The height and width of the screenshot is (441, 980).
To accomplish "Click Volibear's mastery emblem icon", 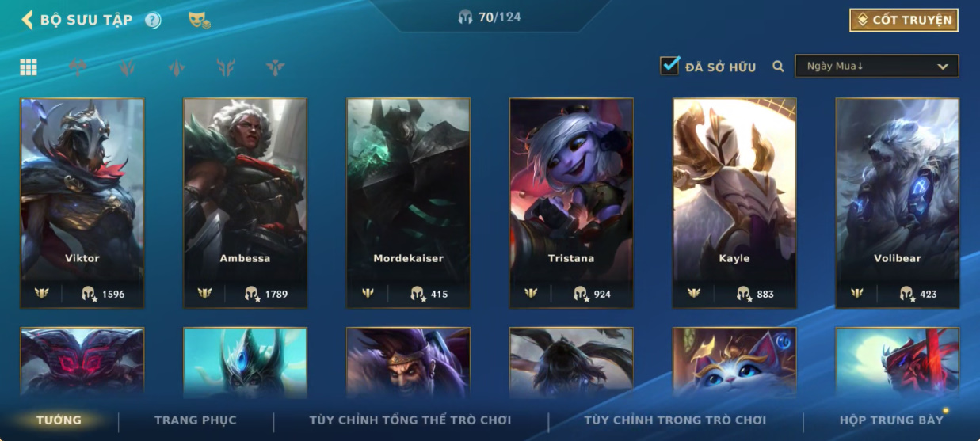I will [x=856, y=293].
